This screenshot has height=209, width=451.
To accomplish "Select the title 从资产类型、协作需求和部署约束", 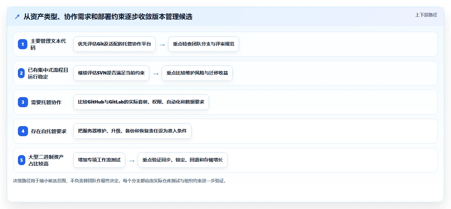I will 108,17.
